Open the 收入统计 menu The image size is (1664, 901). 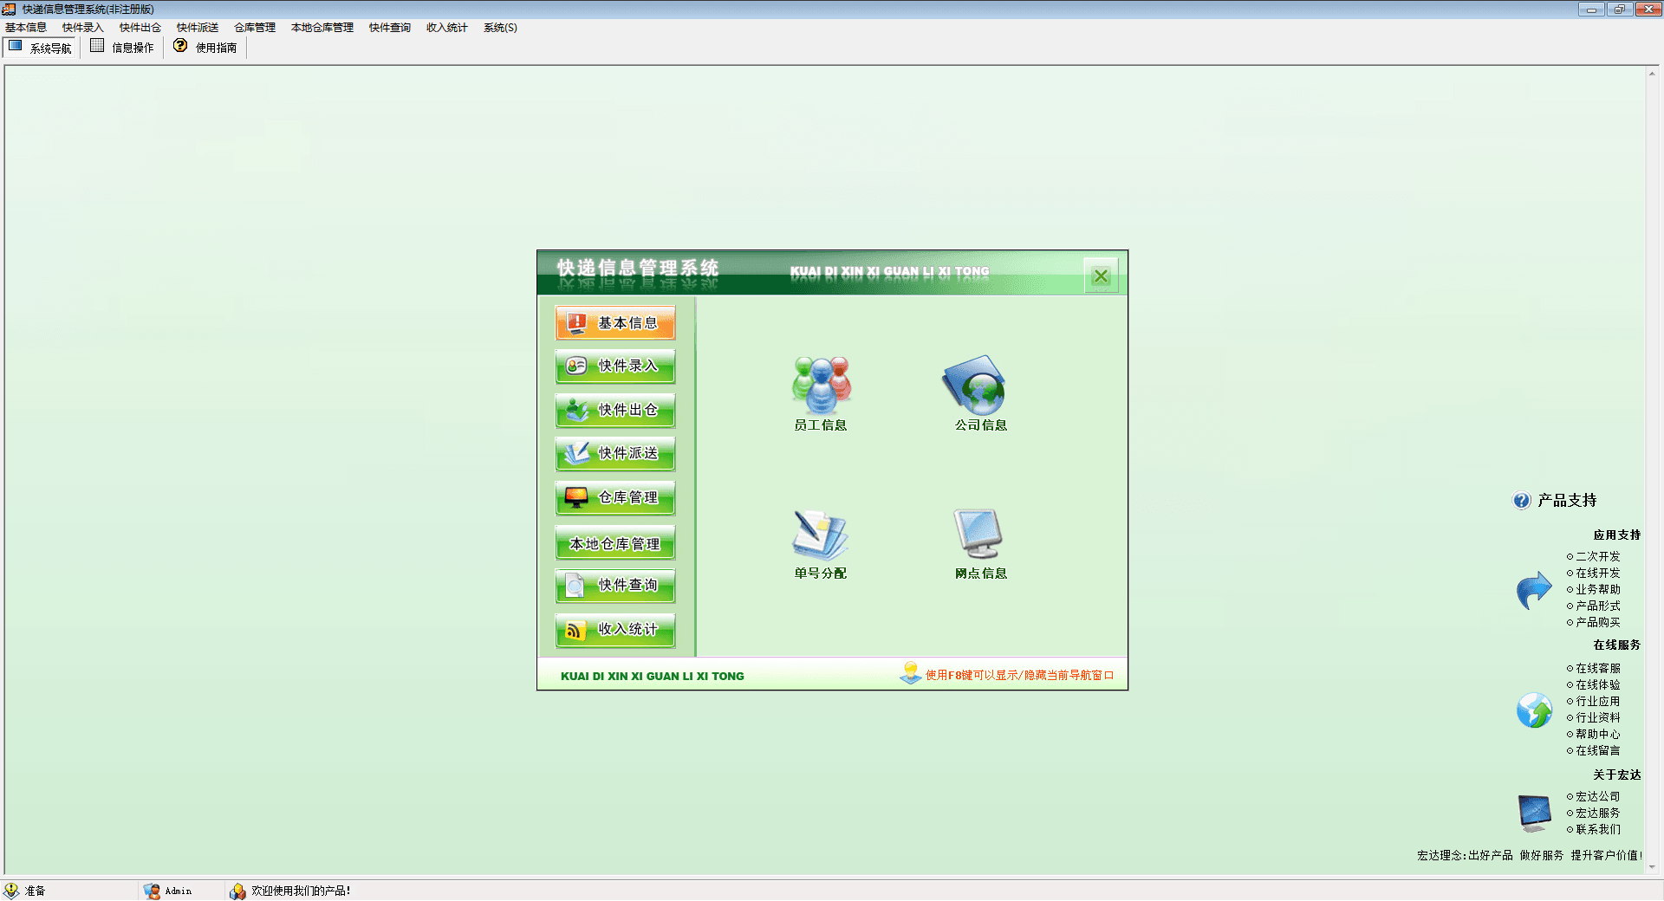[446, 28]
